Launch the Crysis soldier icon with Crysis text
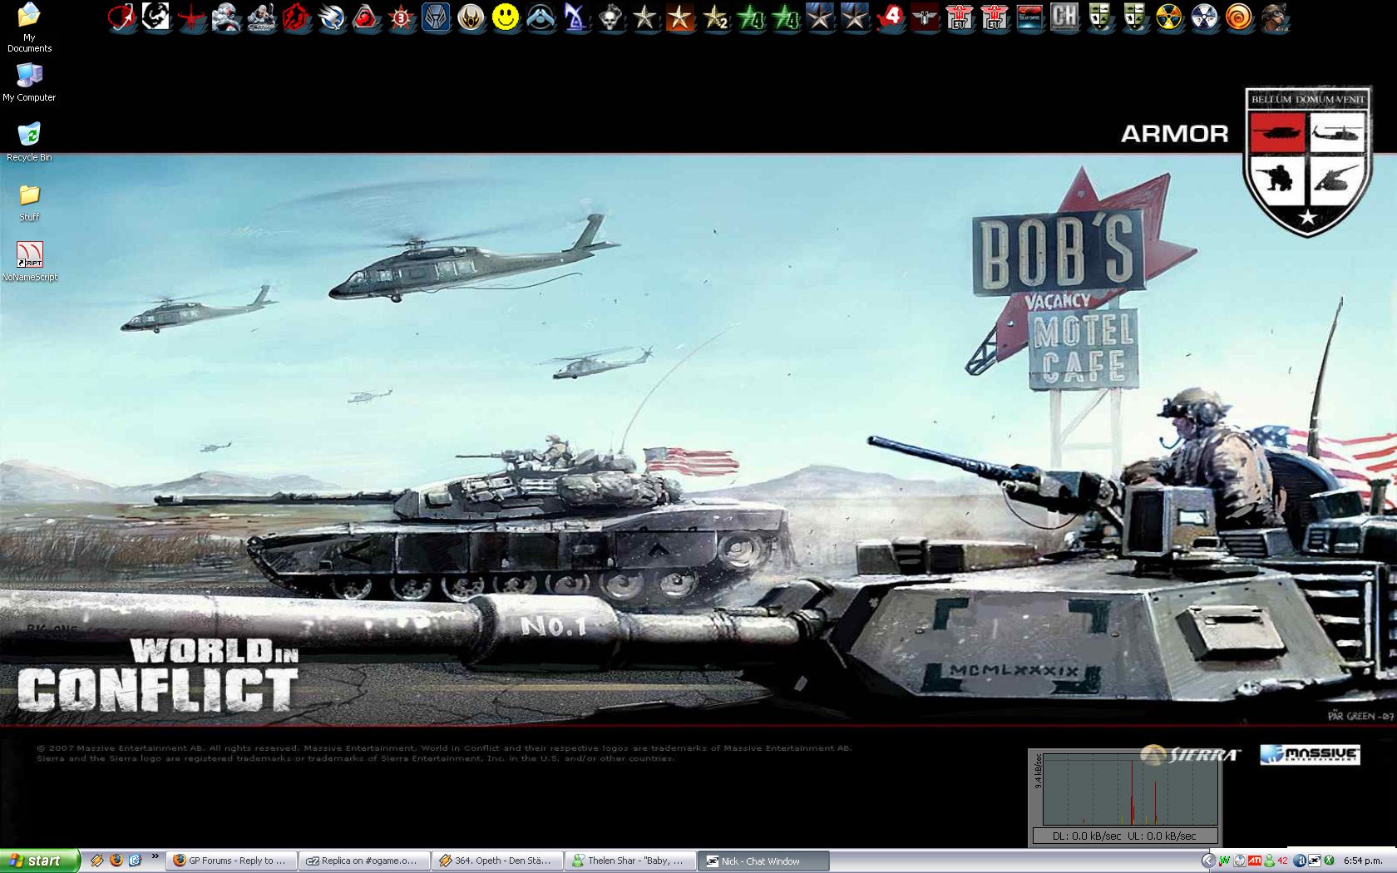Viewport: 1397px width, 873px height. click(x=261, y=17)
